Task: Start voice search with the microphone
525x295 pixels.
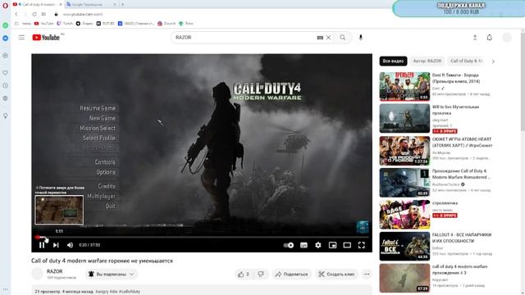Action: (x=361, y=38)
